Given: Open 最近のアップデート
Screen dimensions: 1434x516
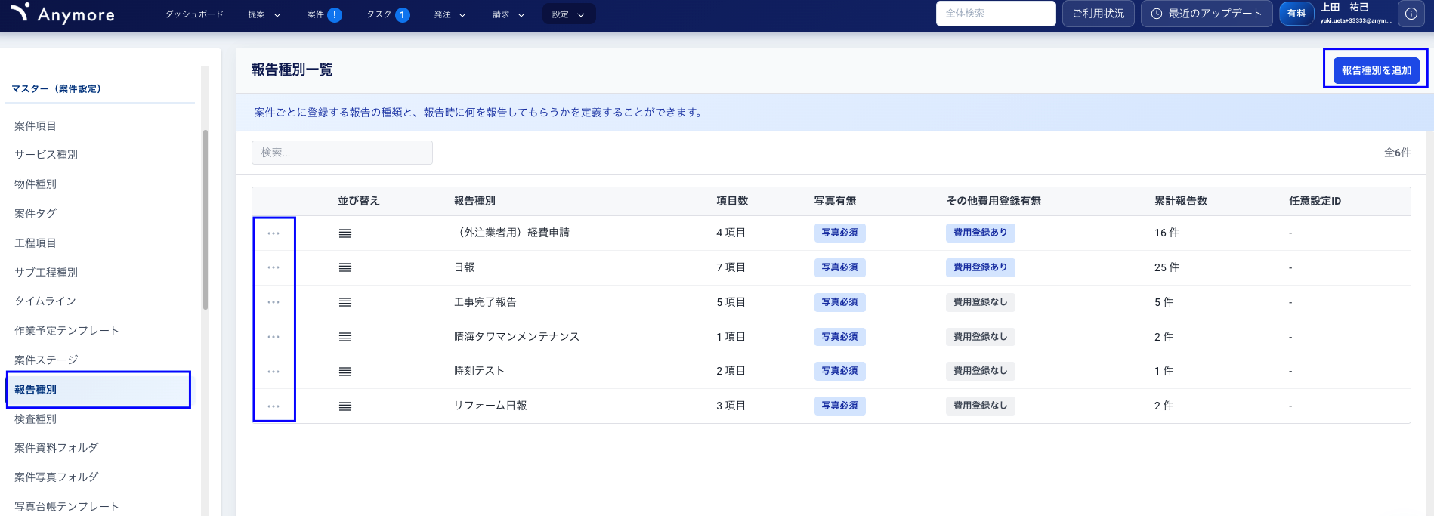Looking at the screenshot, I should [1206, 14].
